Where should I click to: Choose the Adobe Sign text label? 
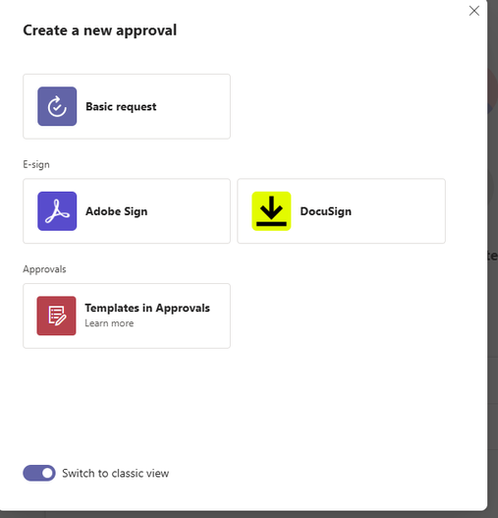point(117,211)
